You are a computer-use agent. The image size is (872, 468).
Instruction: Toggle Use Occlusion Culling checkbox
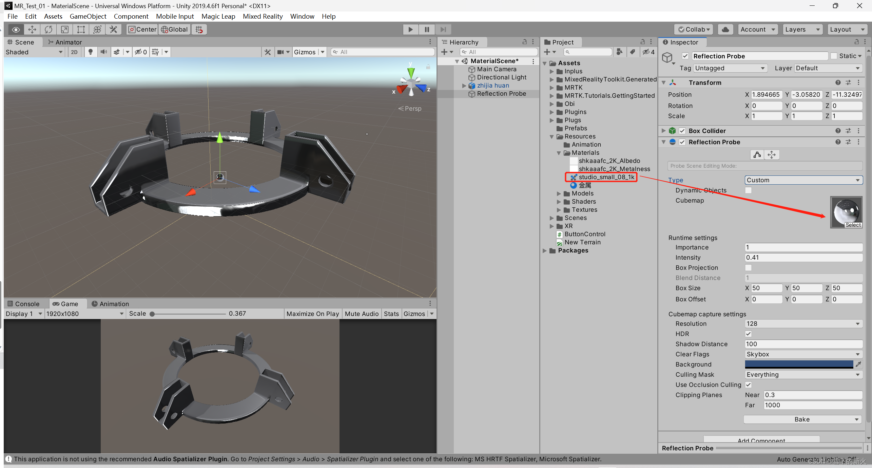tap(748, 385)
